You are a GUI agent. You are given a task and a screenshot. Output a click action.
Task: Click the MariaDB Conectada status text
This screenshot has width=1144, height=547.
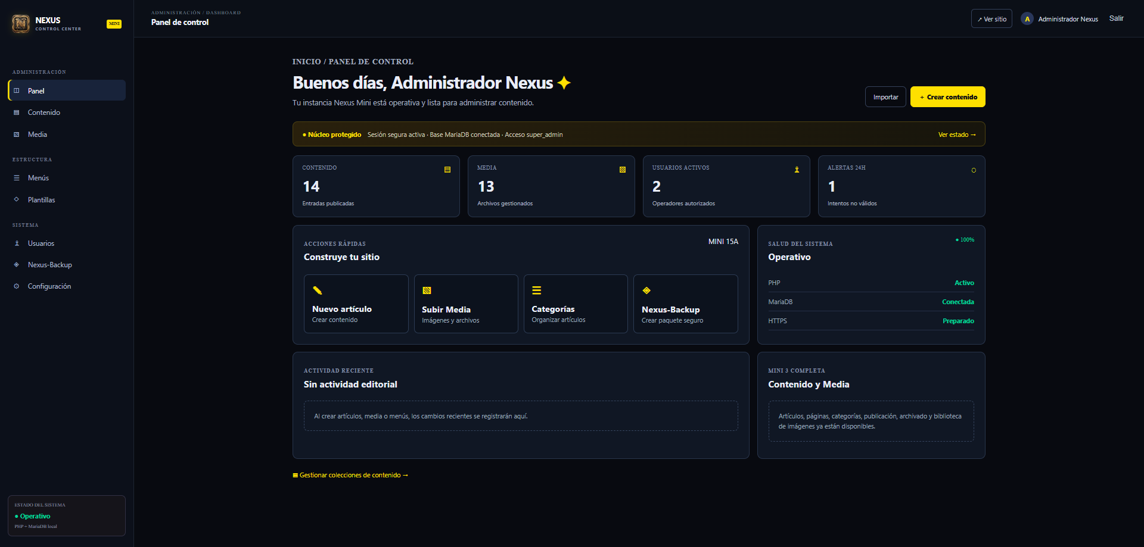click(958, 302)
